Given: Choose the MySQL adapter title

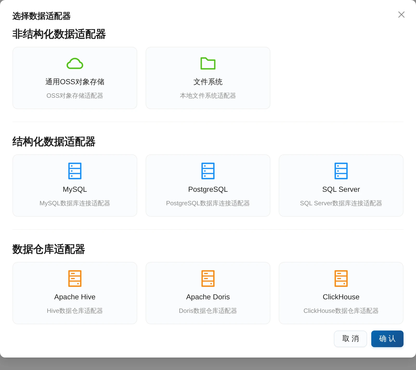Looking at the screenshot, I should click(x=75, y=189).
